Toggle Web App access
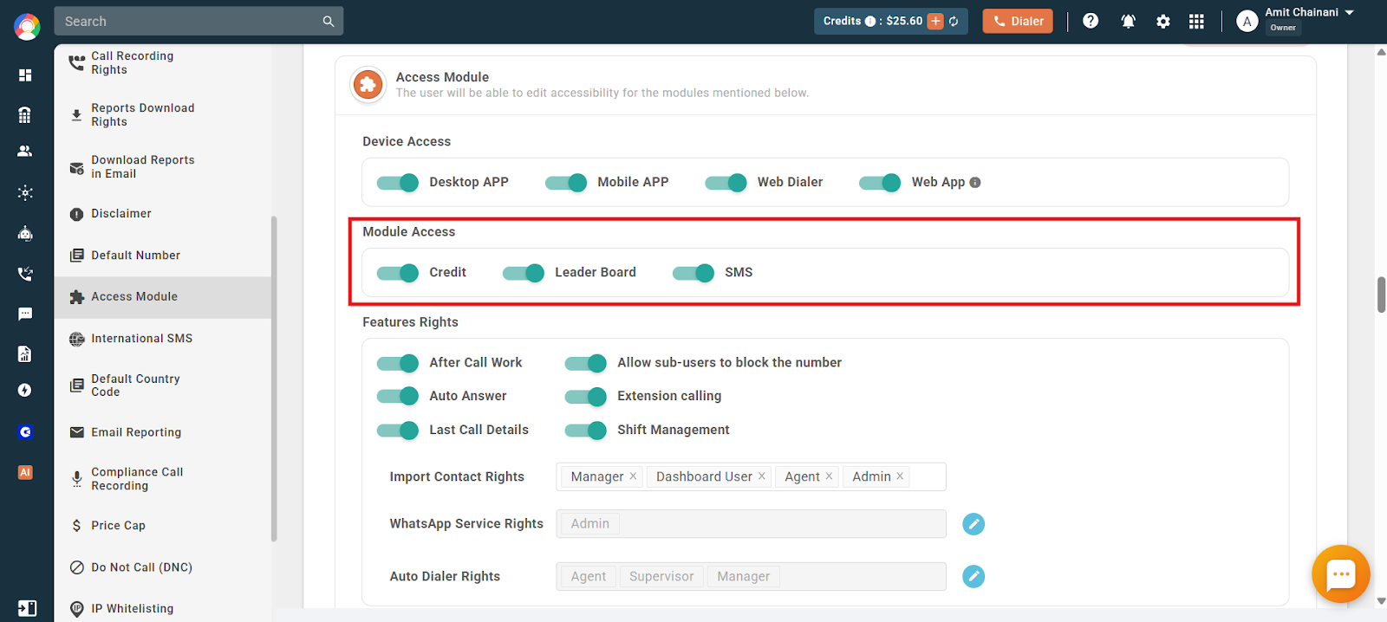This screenshot has width=1387, height=622. coord(880,183)
